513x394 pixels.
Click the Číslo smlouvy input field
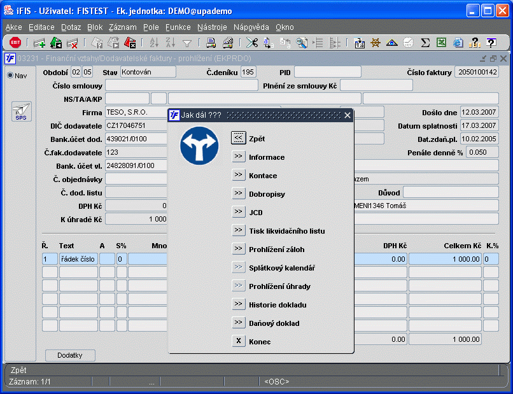point(181,85)
